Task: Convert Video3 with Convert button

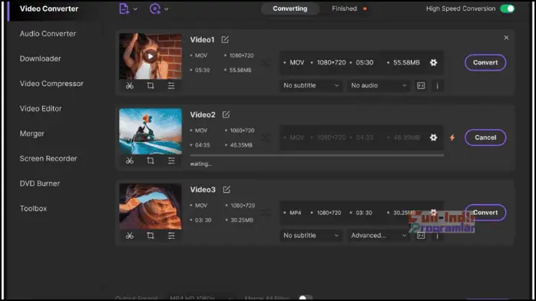Action: pyautogui.click(x=485, y=212)
